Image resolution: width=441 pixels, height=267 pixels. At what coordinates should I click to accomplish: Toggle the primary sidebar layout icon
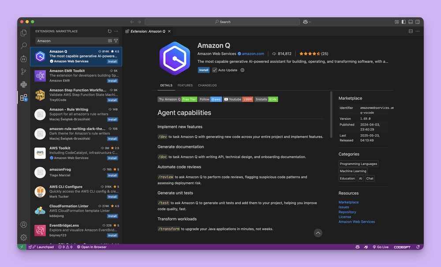pyautogui.click(x=404, y=21)
